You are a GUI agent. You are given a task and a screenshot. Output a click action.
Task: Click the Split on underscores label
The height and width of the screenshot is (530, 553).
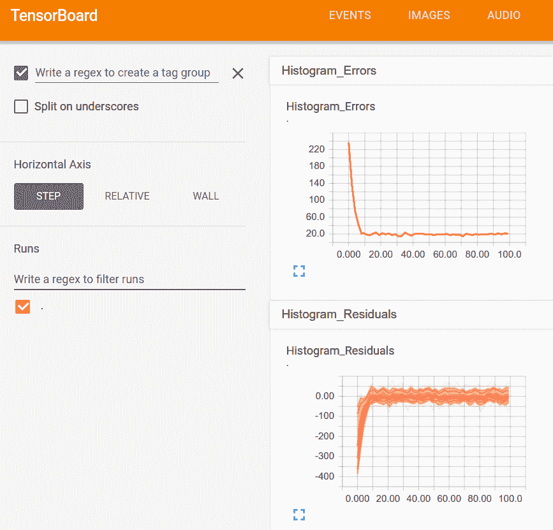point(86,107)
